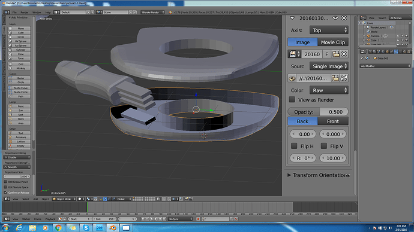The width and height of the screenshot is (414, 232).
Task: Open the timeline Playback menu
Action: pyautogui.click(x=50, y=219)
